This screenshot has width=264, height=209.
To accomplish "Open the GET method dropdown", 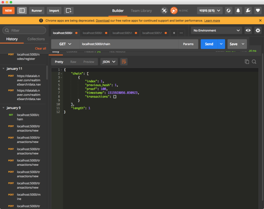I will tap(65, 44).
